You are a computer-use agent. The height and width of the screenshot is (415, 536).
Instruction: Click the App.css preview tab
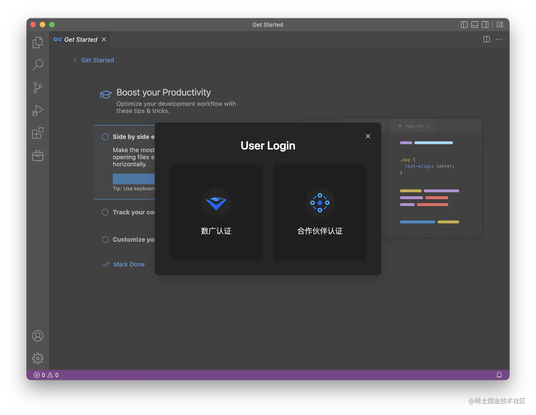coord(413,126)
